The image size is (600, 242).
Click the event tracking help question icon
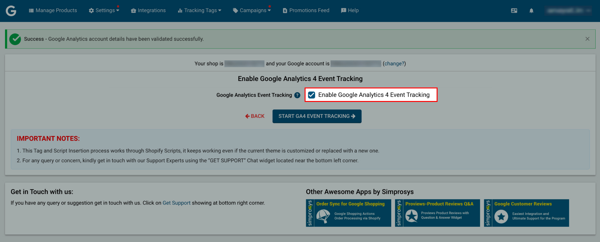click(x=297, y=95)
